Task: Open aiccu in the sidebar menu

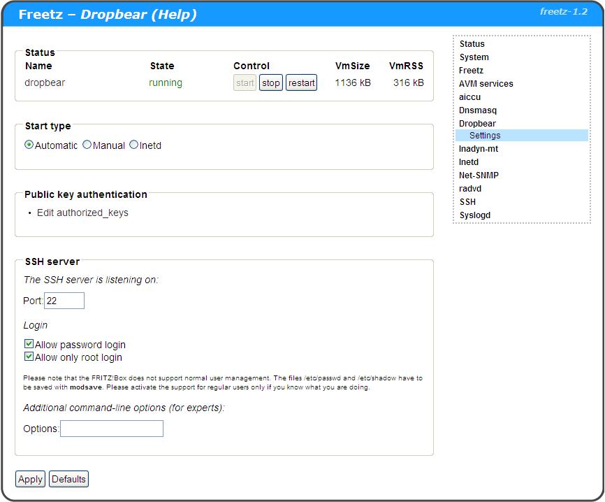Action: (x=469, y=97)
